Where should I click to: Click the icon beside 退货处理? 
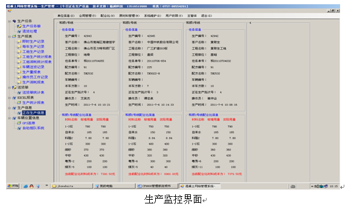(19, 31)
